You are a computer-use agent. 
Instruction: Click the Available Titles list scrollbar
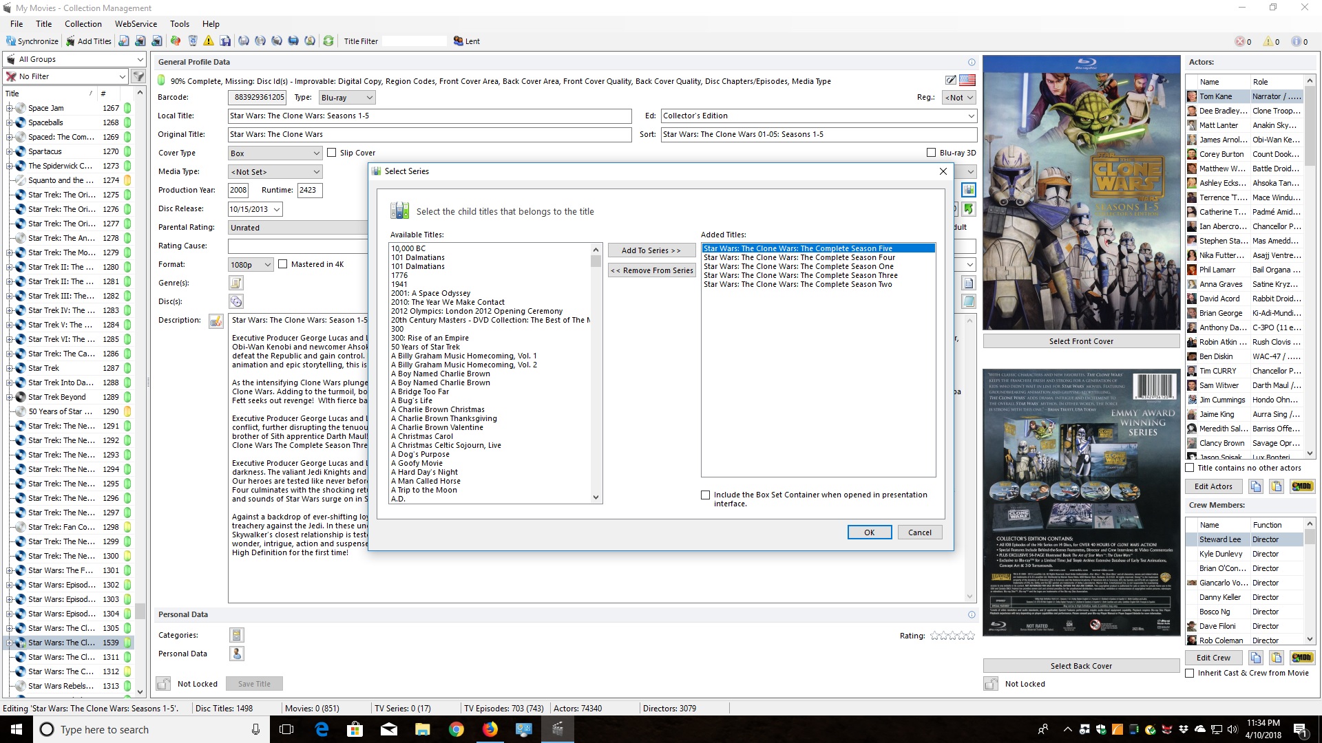596,373
